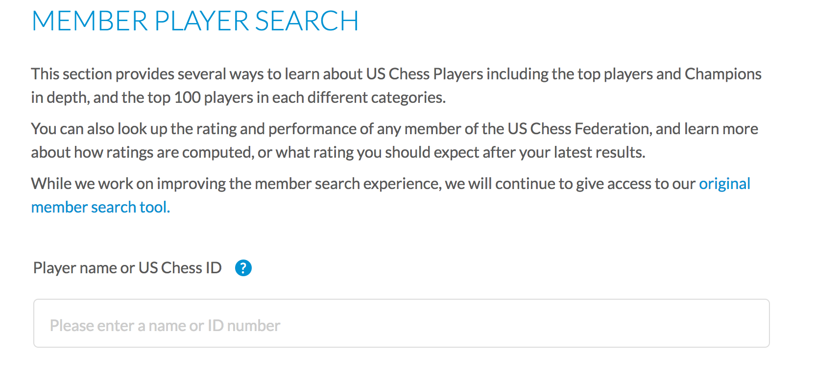Click the word 'original' in the blue link
This screenshot has width=815, height=381.
tap(724, 184)
